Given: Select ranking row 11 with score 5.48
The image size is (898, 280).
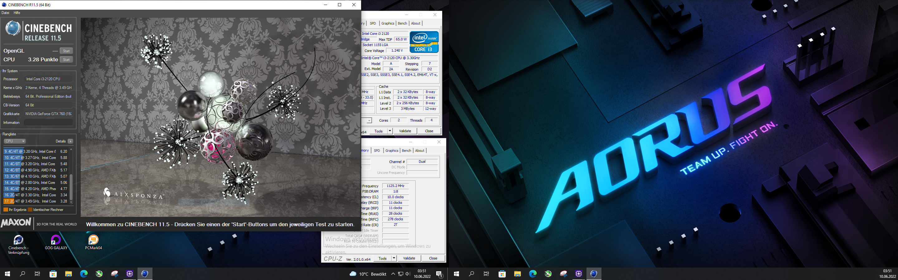Looking at the screenshot, I should tap(36, 164).
